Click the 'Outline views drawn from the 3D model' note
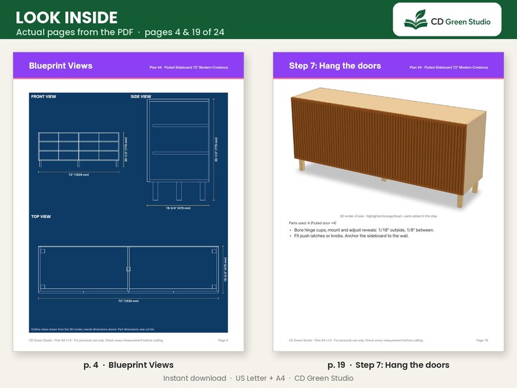This screenshot has height=388, width=517. coord(92,329)
